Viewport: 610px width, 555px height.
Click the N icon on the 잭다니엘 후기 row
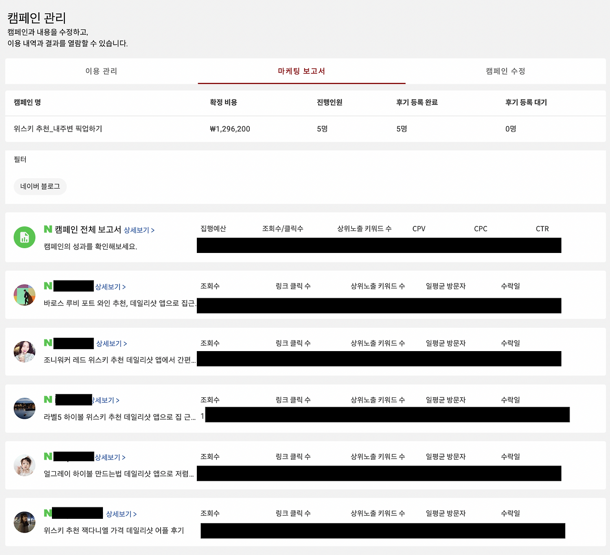pyautogui.click(x=48, y=513)
